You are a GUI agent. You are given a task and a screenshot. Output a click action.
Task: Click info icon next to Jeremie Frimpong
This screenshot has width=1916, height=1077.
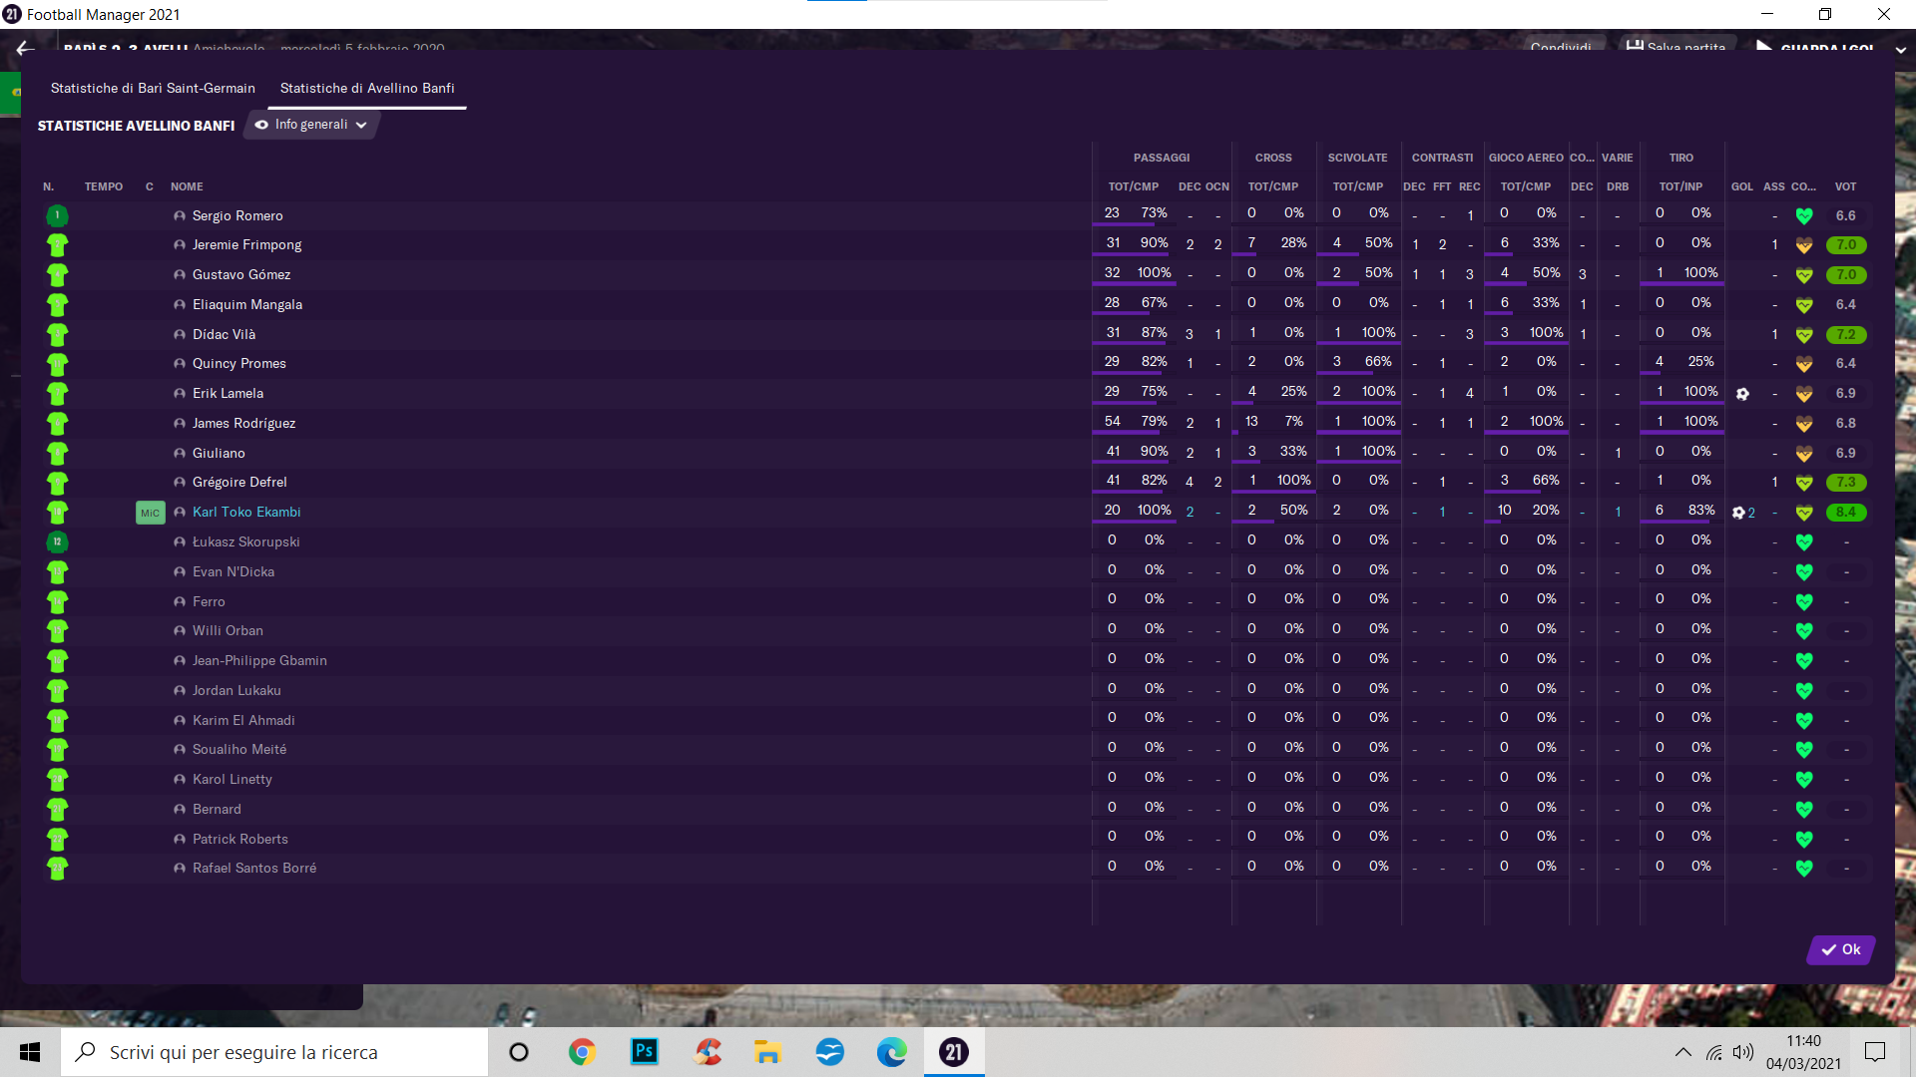point(180,245)
